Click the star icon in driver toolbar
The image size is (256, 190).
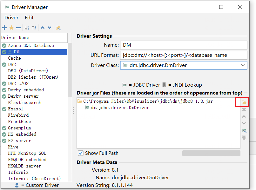pyautogui.click(x=11, y=28)
